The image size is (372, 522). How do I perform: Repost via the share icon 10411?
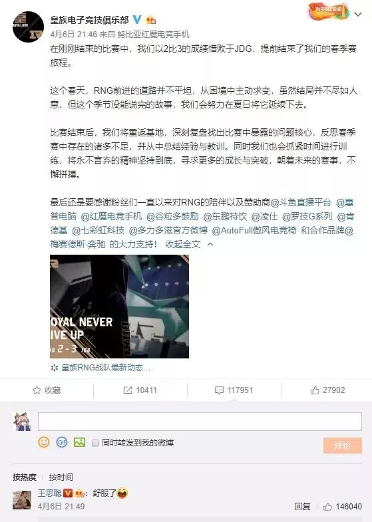[x=140, y=390]
